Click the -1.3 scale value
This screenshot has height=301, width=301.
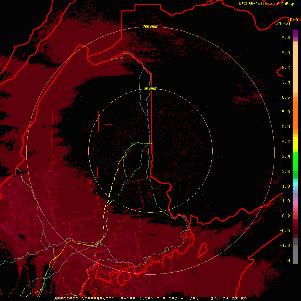[x=285, y=245]
